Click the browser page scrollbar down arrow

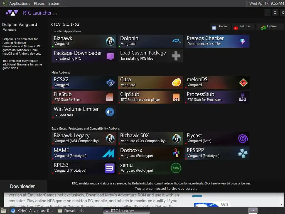point(282,205)
